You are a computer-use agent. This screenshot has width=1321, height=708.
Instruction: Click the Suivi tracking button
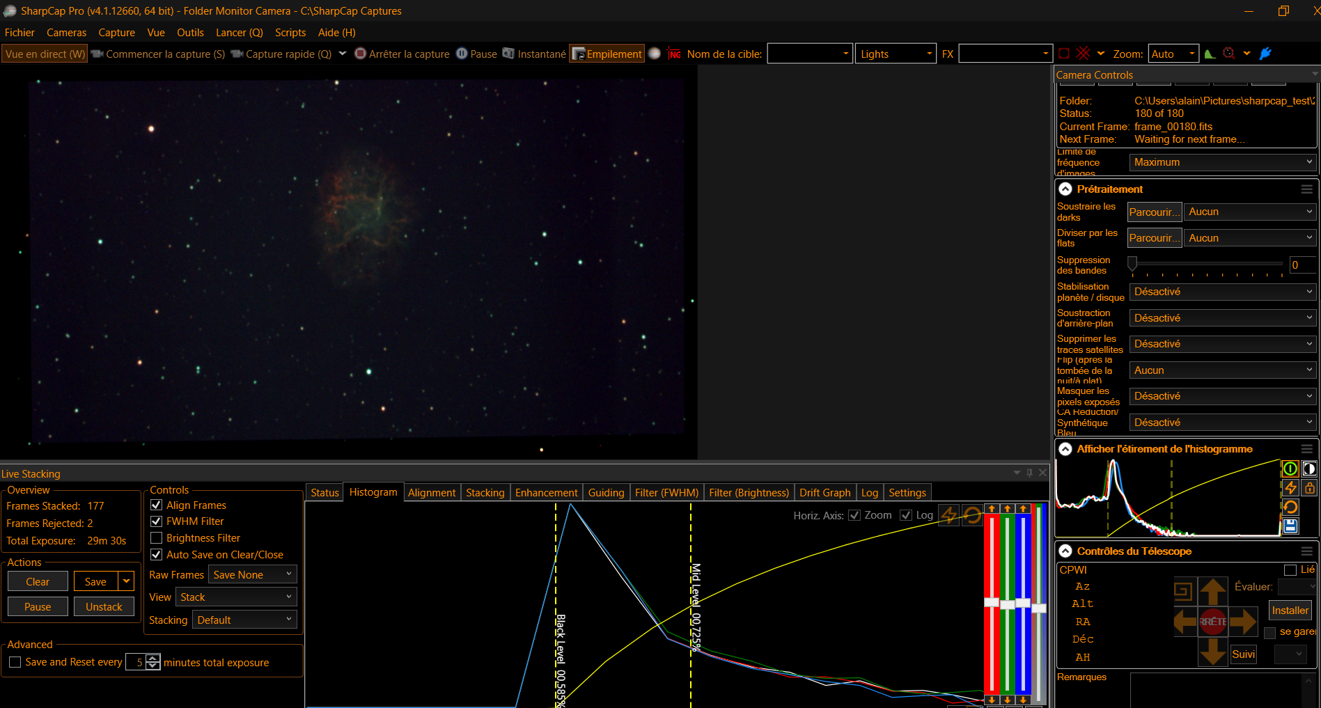1244,654
